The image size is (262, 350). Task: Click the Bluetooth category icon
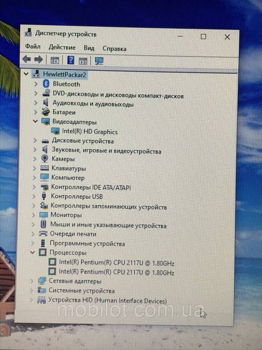pyautogui.click(x=46, y=84)
